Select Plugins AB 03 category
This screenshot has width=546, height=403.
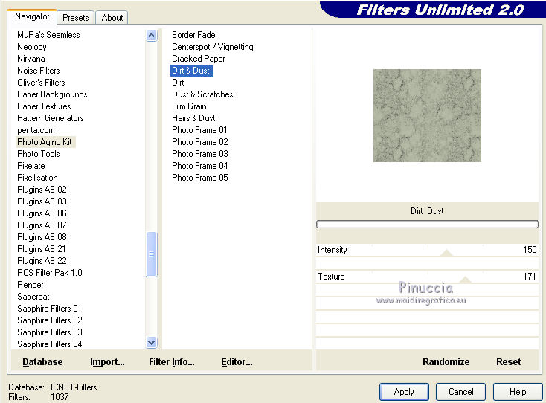coord(42,201)
